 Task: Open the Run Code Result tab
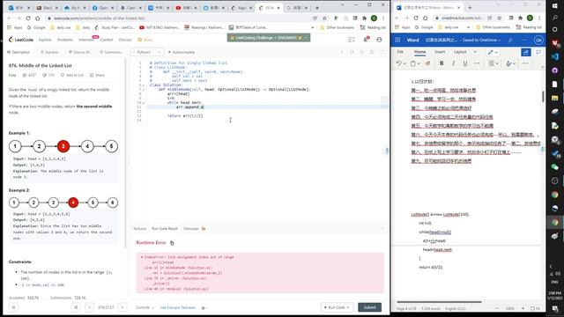165,229
